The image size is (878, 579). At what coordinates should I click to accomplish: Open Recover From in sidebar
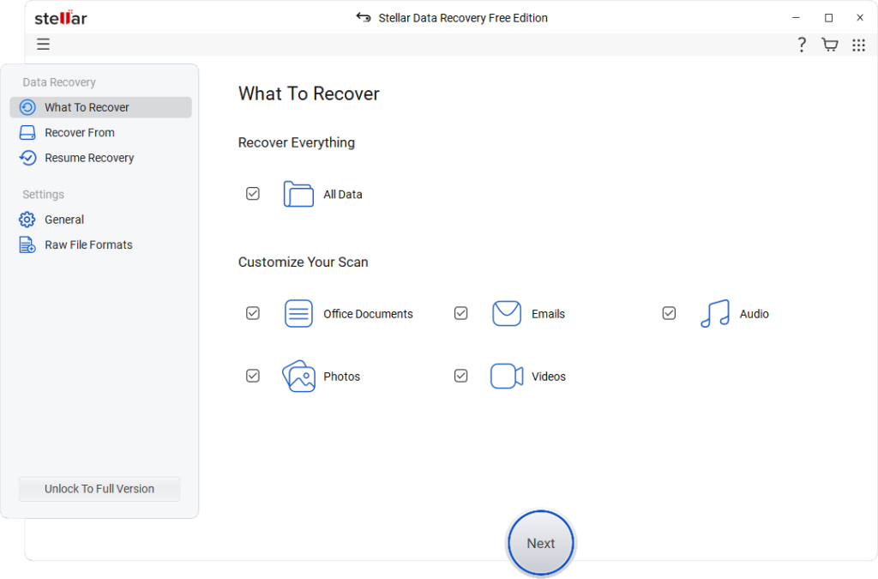point(79,133)
